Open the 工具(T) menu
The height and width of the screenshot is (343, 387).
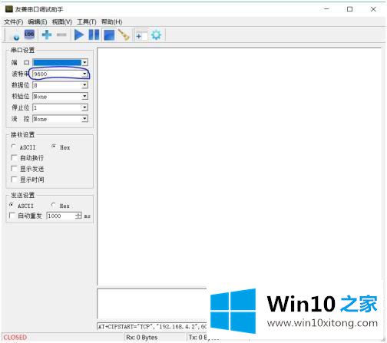coord(87,22)
